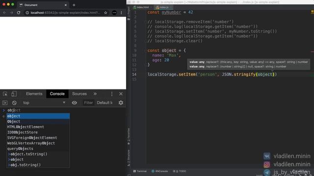Open the index.js editor tab

tap(163, 7)
